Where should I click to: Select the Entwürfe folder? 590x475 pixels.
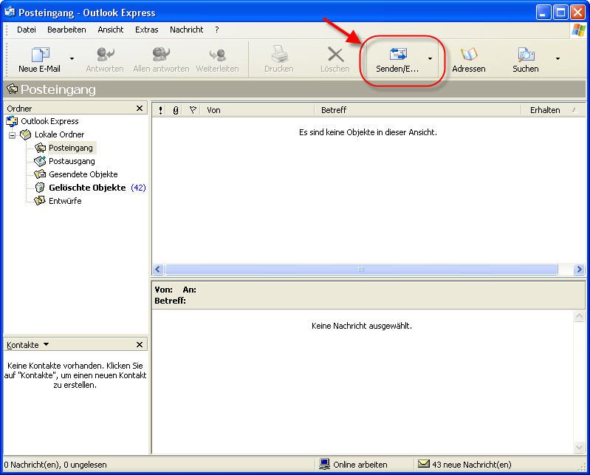(65, 201)
